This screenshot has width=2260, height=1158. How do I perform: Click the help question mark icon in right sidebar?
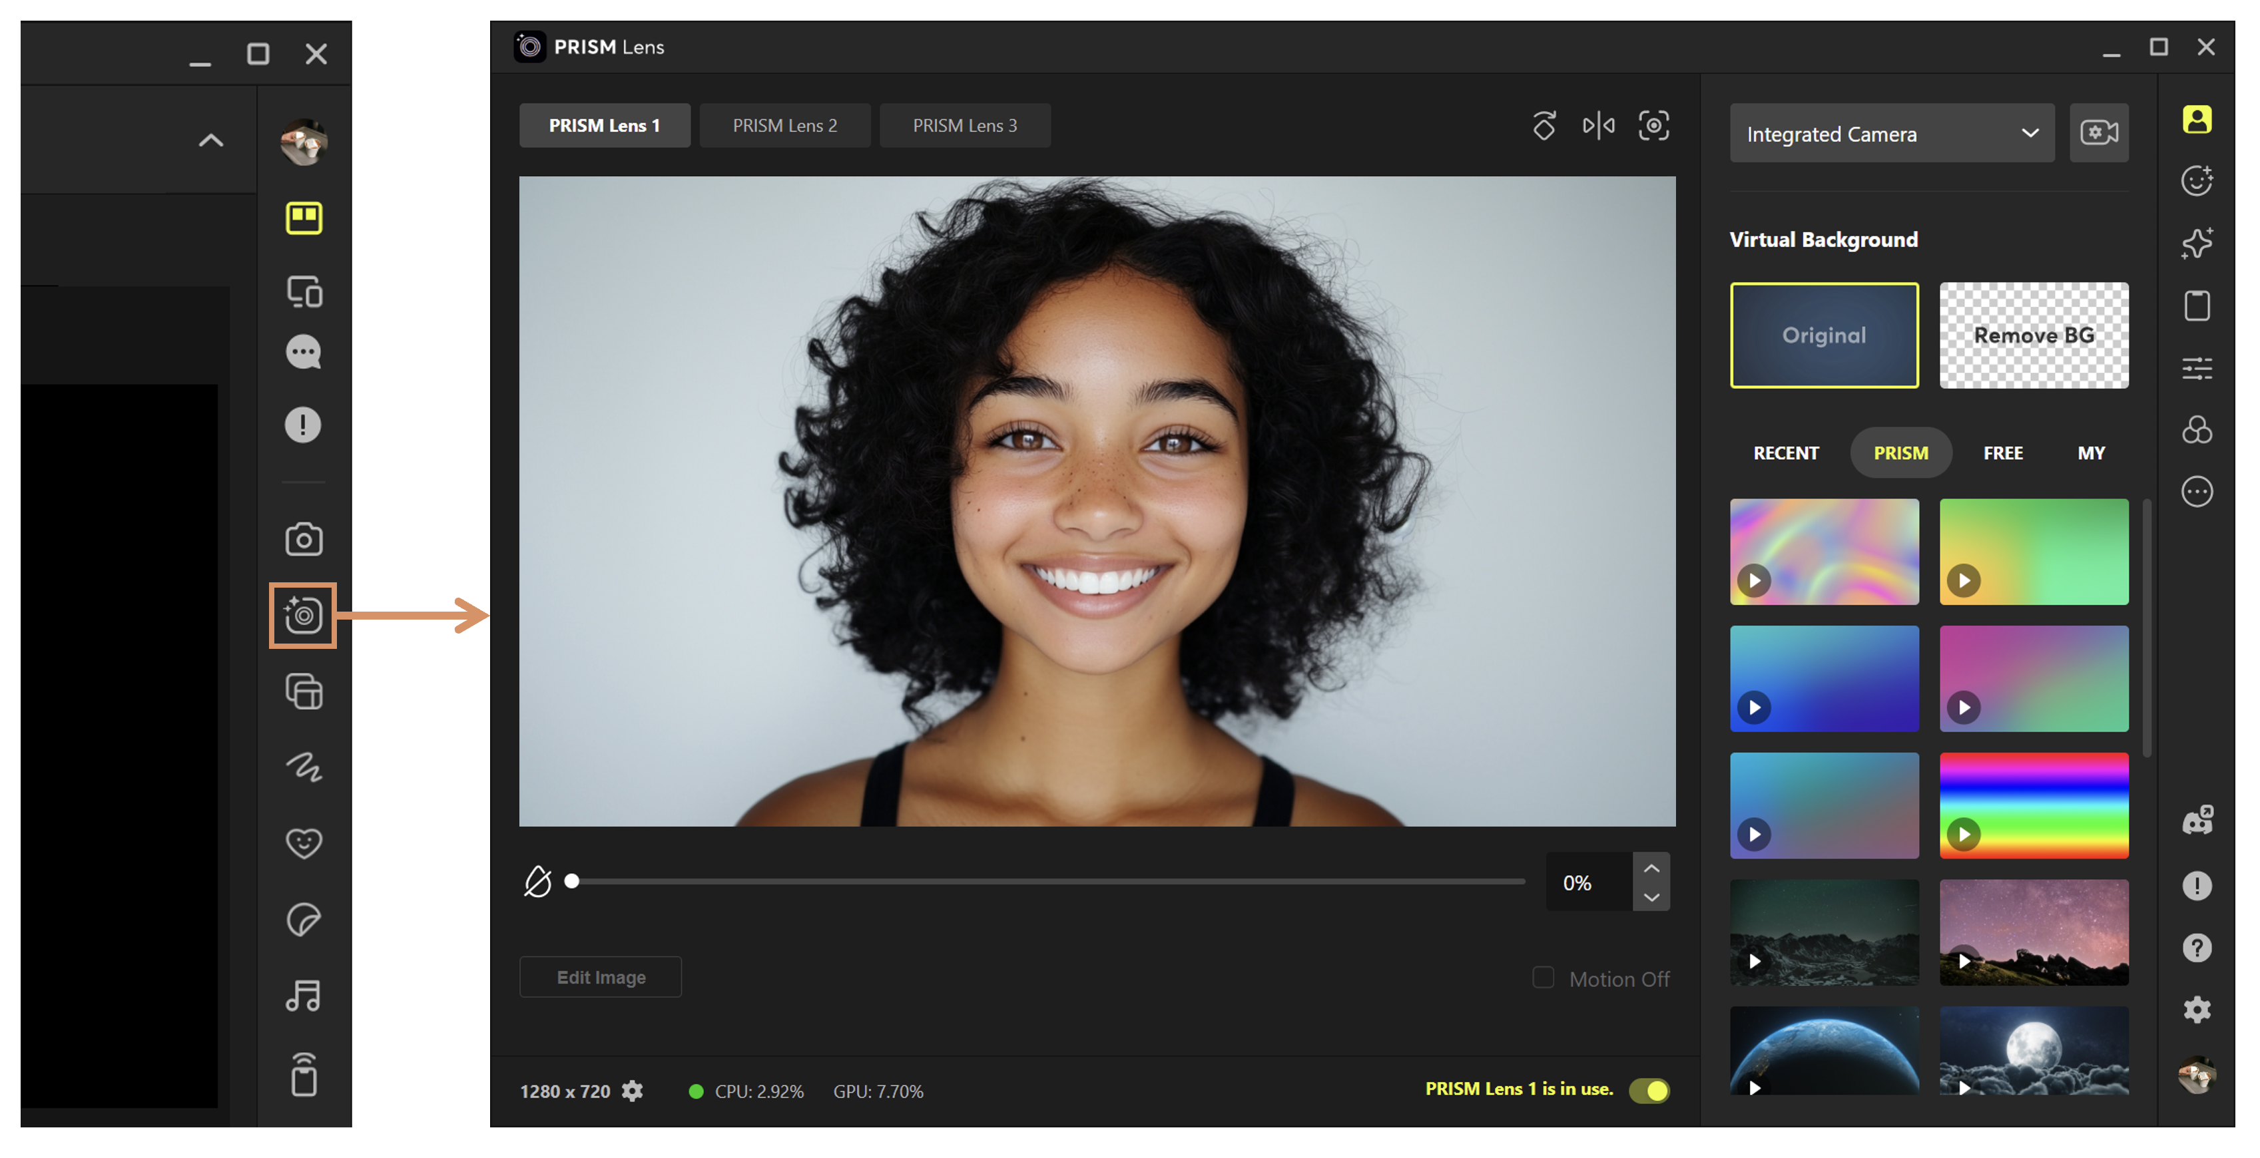click(x=2197, y=948)
